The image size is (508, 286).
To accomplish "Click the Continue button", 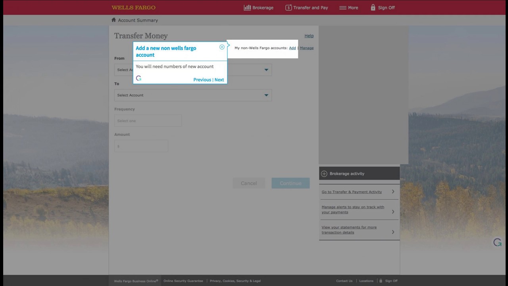I will (x=291, y=183).
